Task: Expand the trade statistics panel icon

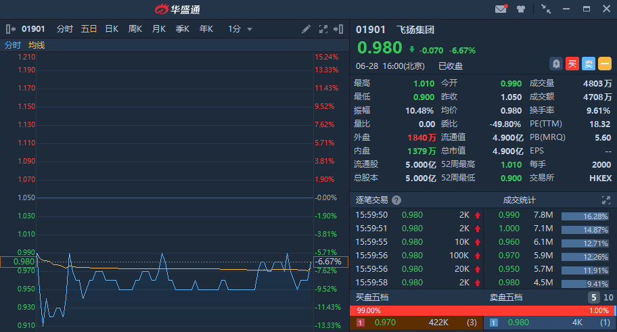Action: point(606,200)
